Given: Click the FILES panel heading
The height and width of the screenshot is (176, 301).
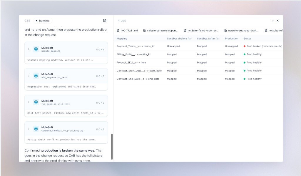Looking at the screenshot, I should 122,21.
